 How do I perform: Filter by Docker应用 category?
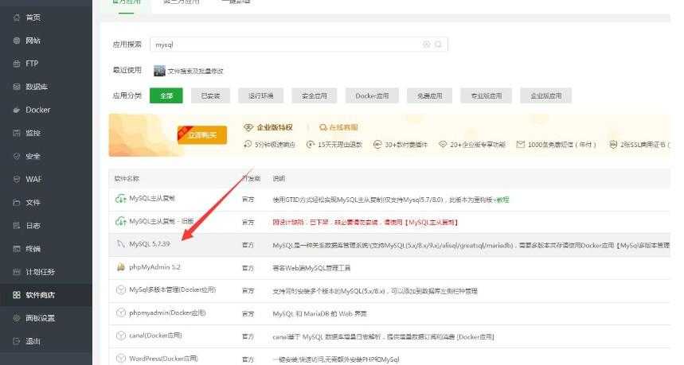[372, 95]
